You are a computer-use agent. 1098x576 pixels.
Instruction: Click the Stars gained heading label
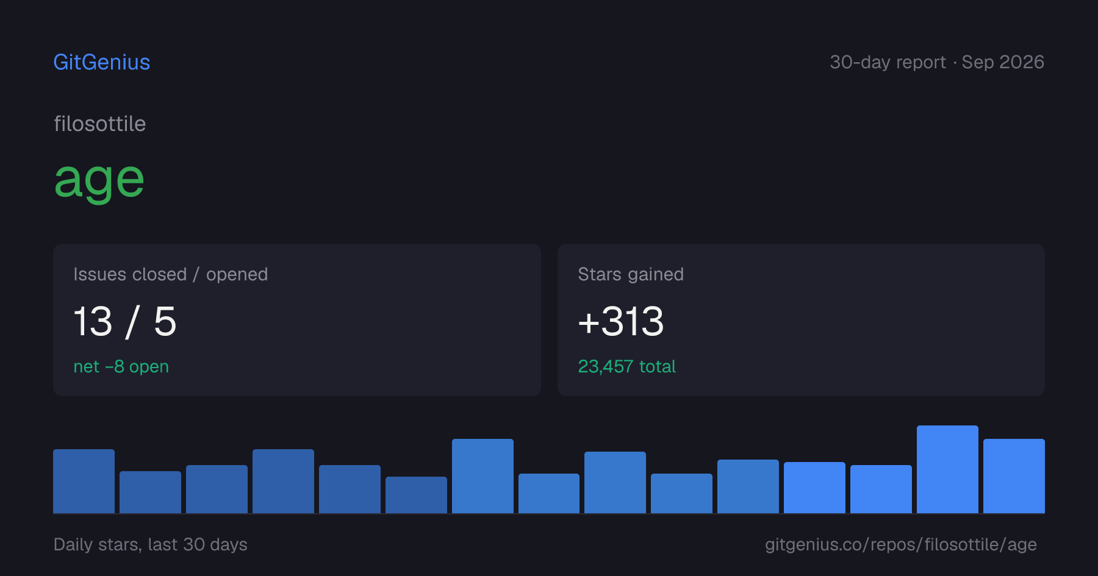631,274
